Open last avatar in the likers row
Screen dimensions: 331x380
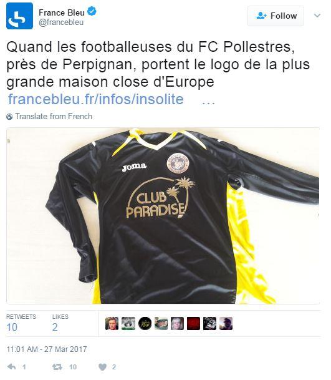coord(226,324)
